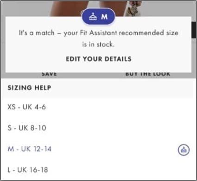This screenshot has width=197, height=181.
Task: Click the black bar at right edge
Action: [194, 30]
